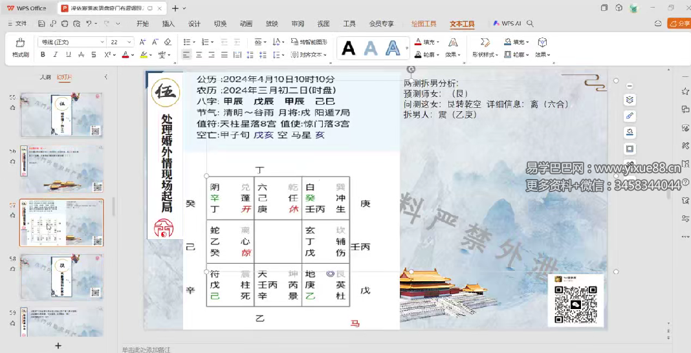Switch to the WPS Office home tab
691x353 pixels.
[27, 8]
